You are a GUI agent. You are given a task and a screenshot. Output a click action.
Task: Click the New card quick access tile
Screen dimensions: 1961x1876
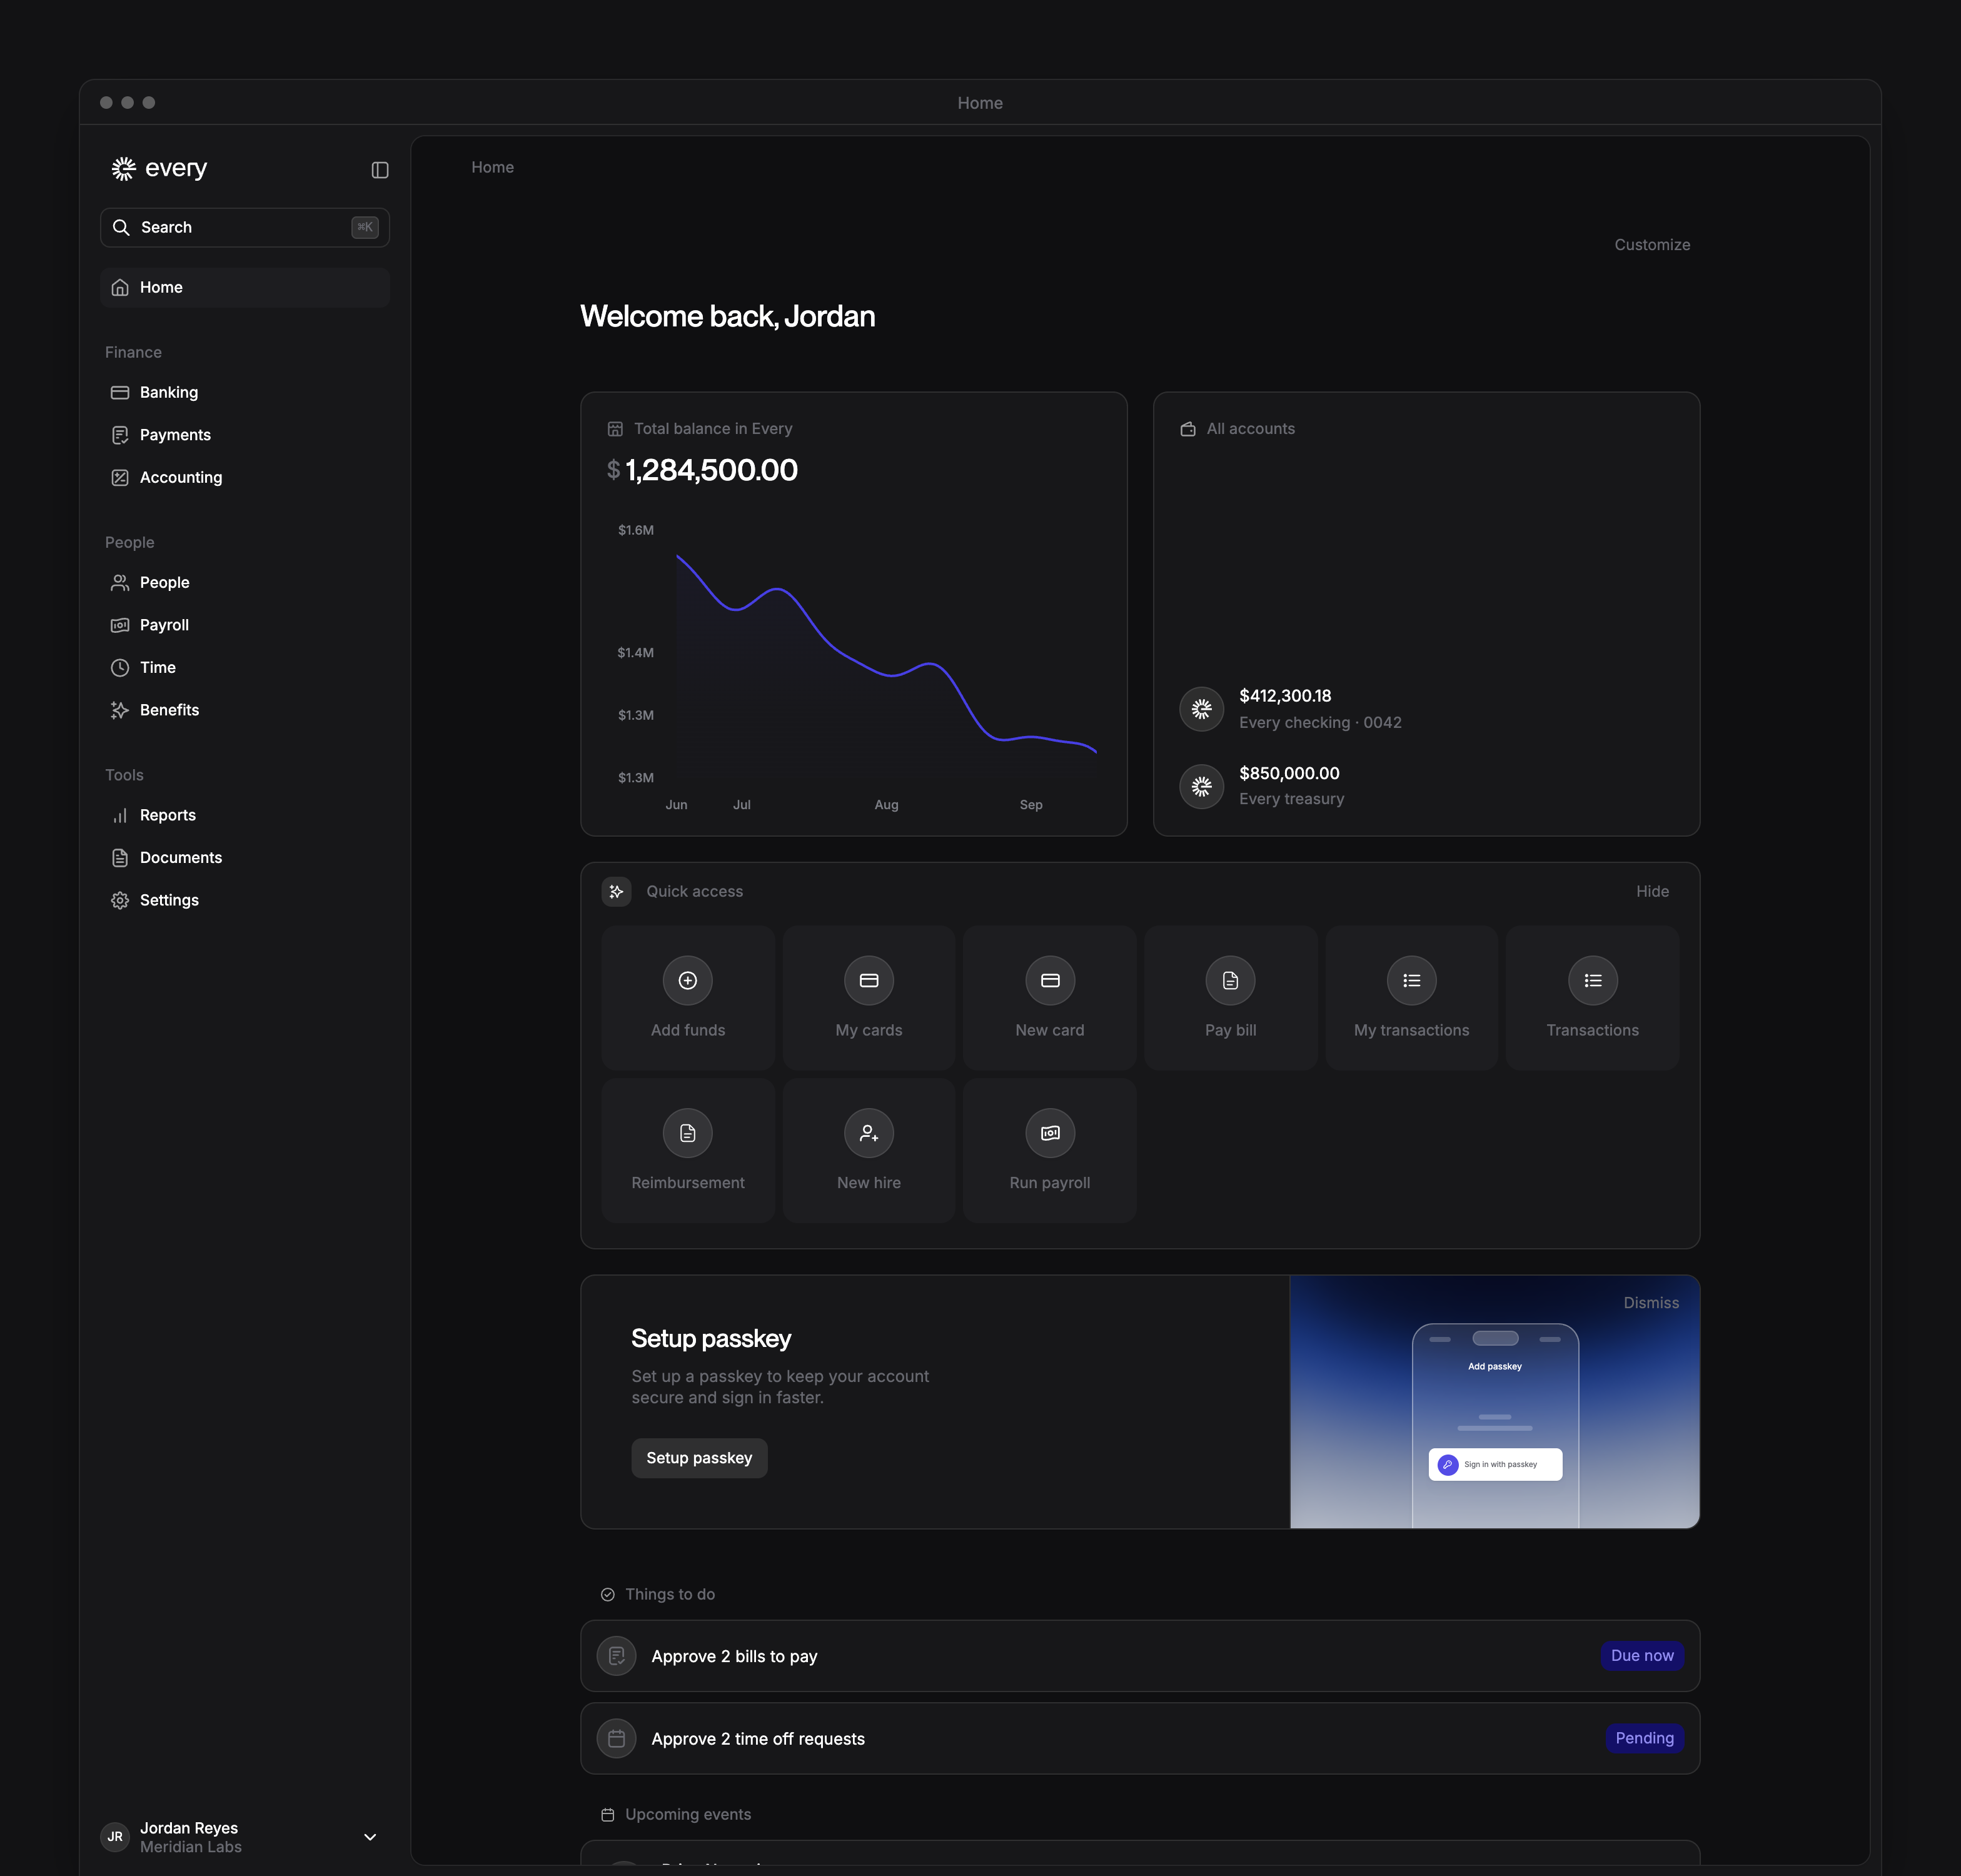click(1050, 998)
